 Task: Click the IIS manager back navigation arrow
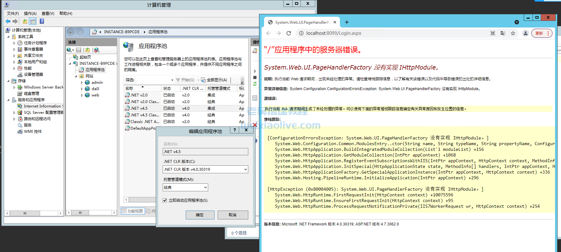(71, 32)
